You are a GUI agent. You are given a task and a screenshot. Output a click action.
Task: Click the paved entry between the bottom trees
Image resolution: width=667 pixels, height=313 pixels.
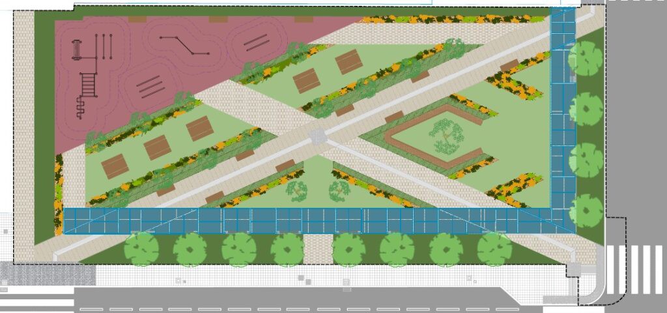(x=318, y=249)
